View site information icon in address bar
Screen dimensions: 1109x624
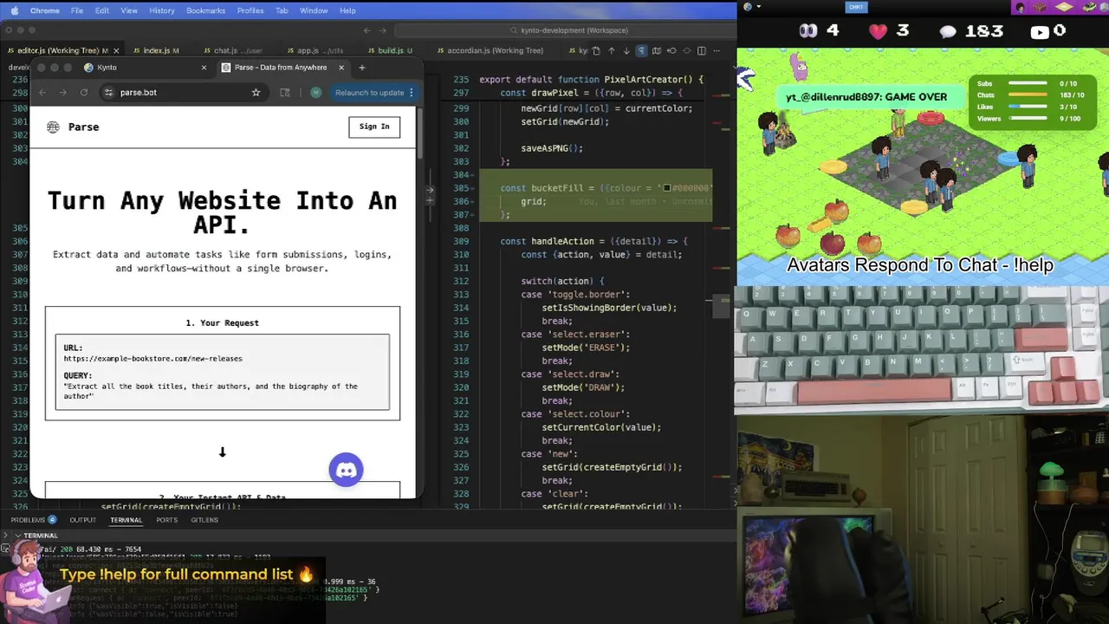click(108, 93)
